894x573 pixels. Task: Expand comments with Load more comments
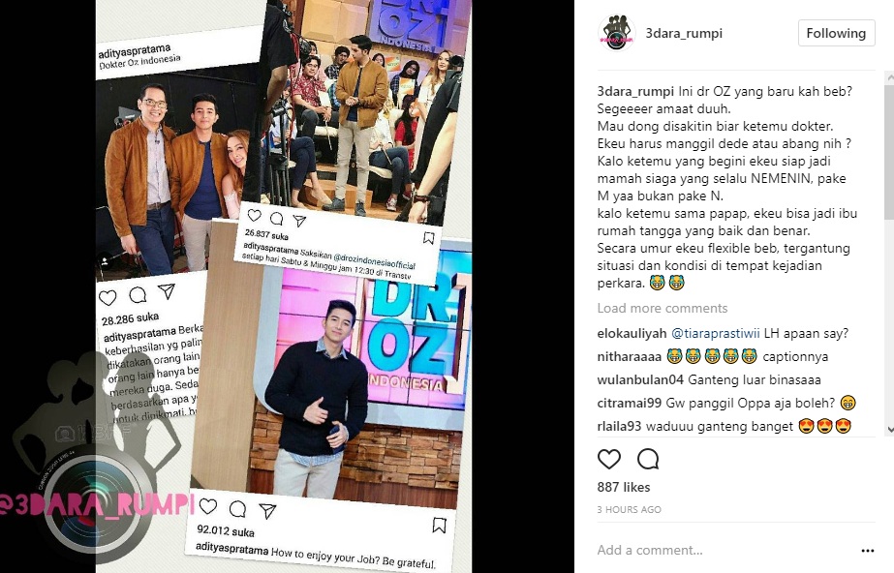click(x=663, y=308)
